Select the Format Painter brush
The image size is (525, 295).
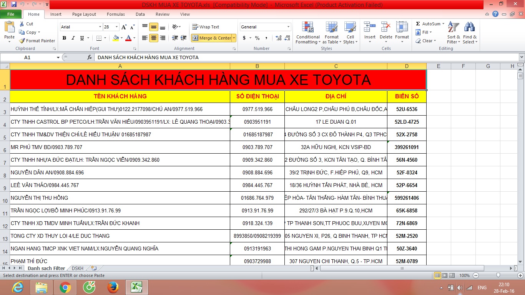22,41
